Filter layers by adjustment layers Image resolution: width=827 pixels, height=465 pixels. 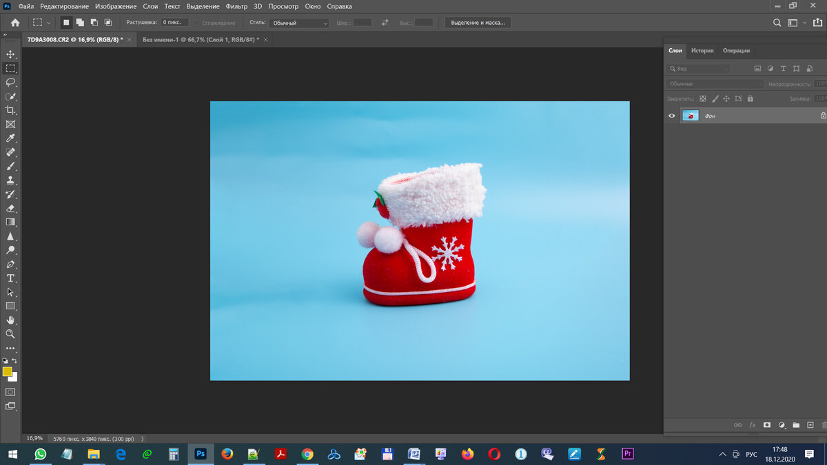(770, 69)
